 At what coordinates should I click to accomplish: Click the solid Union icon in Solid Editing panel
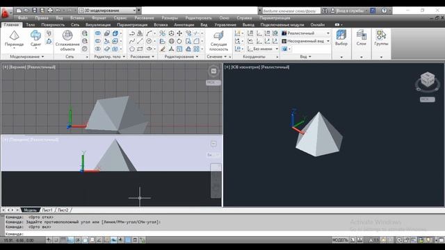click(97, 33)
